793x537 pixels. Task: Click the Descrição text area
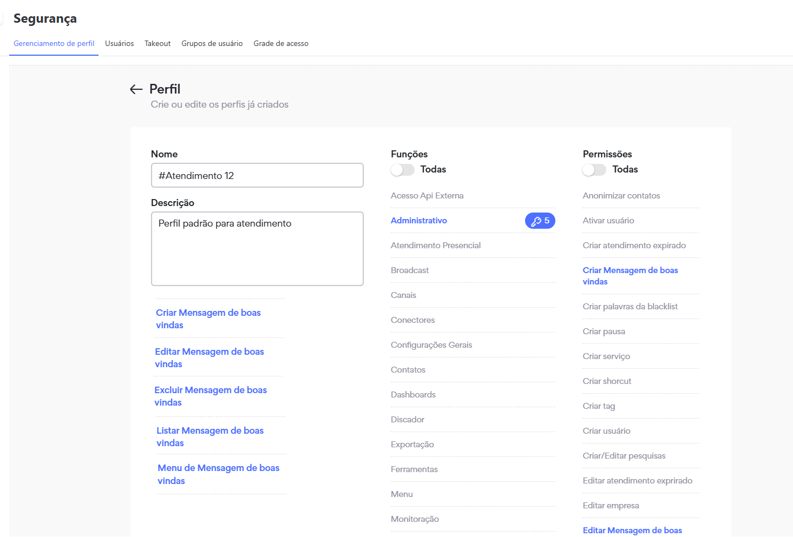click(x=257, y=249)
